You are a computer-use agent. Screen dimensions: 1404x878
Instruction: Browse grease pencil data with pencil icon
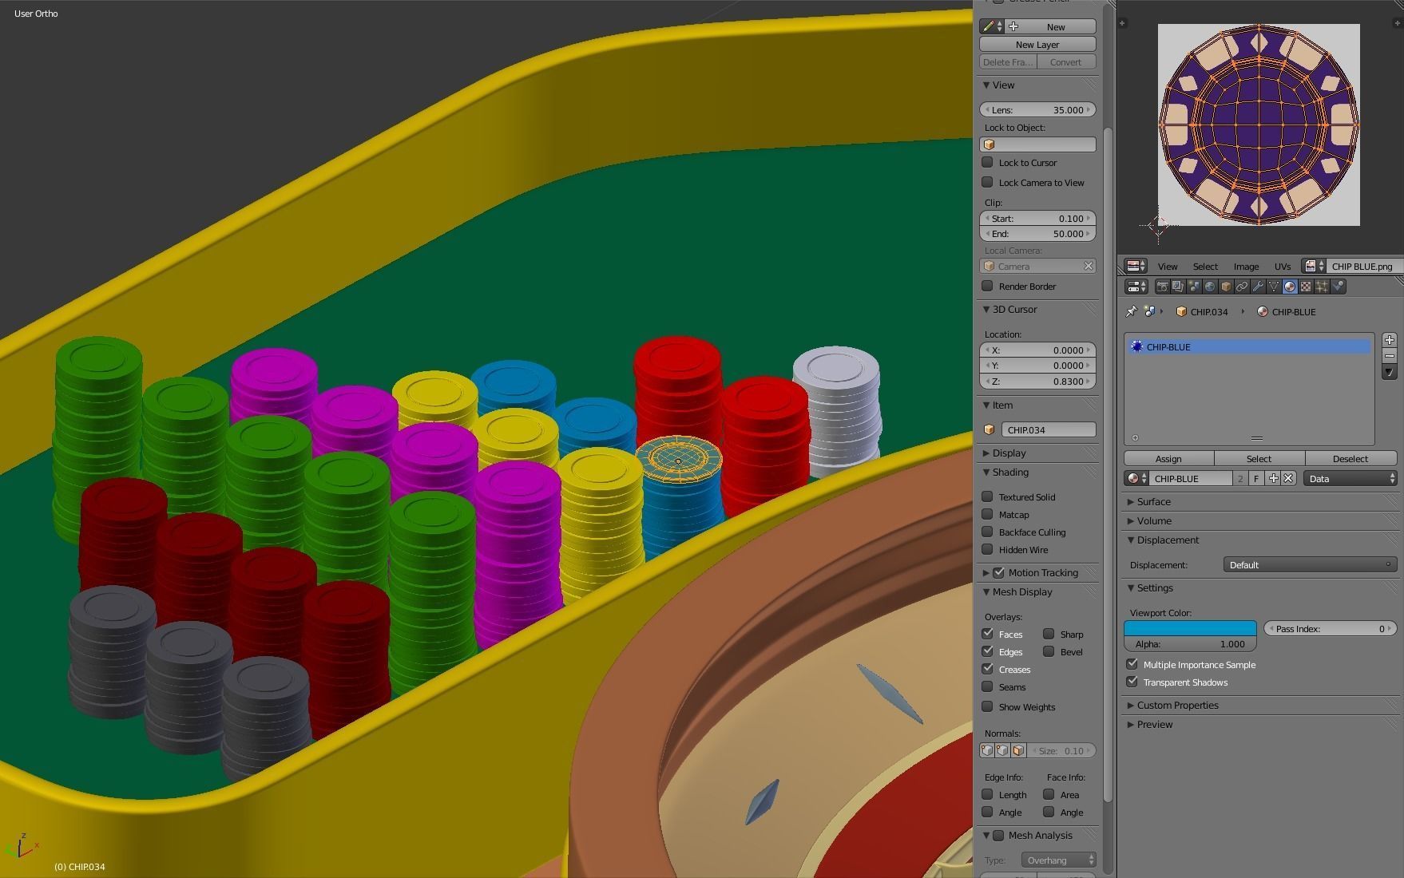992,26
